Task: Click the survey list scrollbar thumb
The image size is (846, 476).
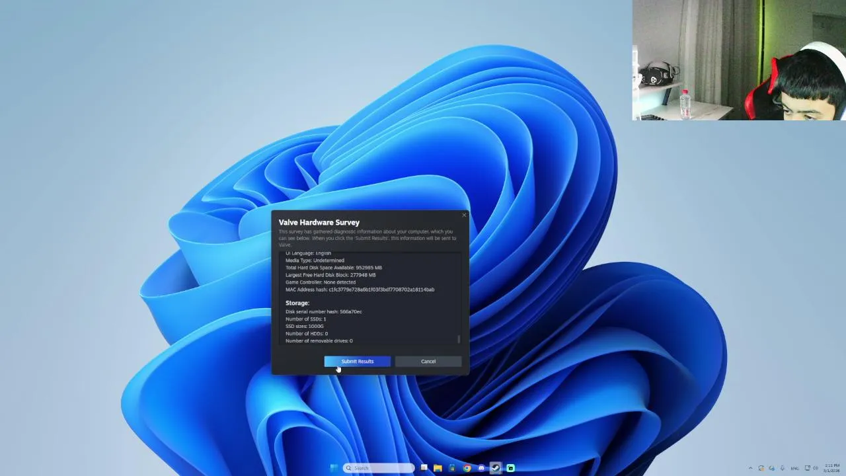Action: point(459,339)
